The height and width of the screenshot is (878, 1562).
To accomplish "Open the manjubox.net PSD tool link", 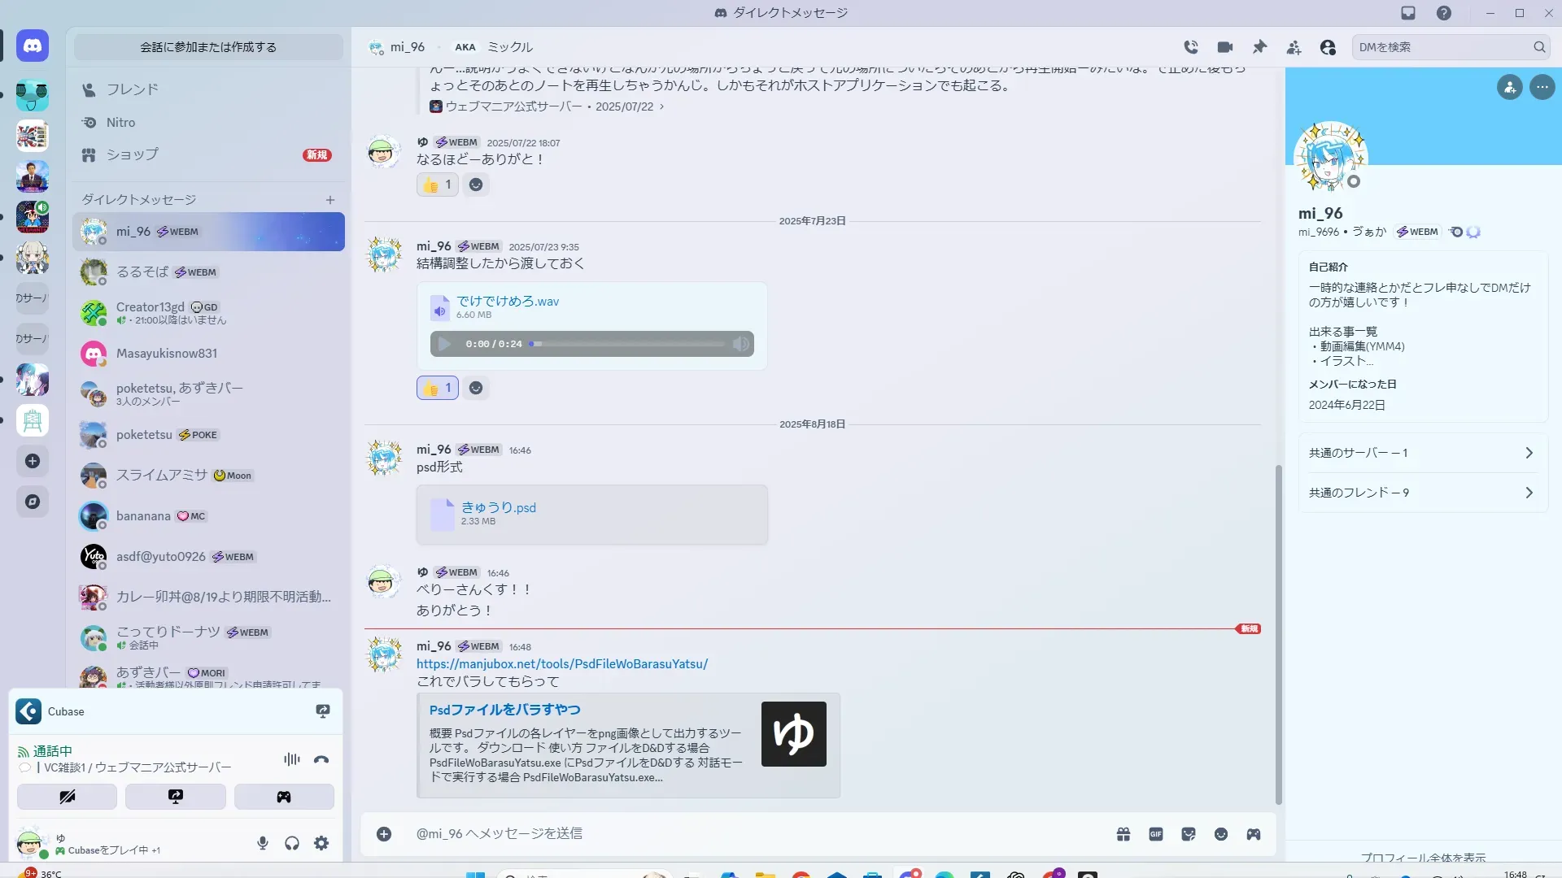I will click(561, 664).
